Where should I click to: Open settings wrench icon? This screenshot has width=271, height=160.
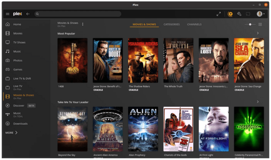pos(239,14)
